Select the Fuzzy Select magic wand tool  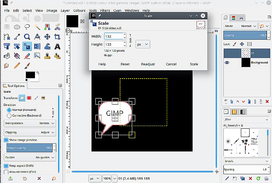37,27
